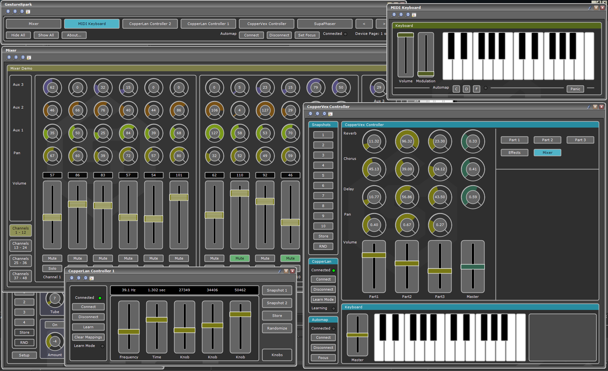The height and width of the screenshot is (371, 608).
Task: Zoom out in the MIDI Keyboard window
Action: pos(394,15)
